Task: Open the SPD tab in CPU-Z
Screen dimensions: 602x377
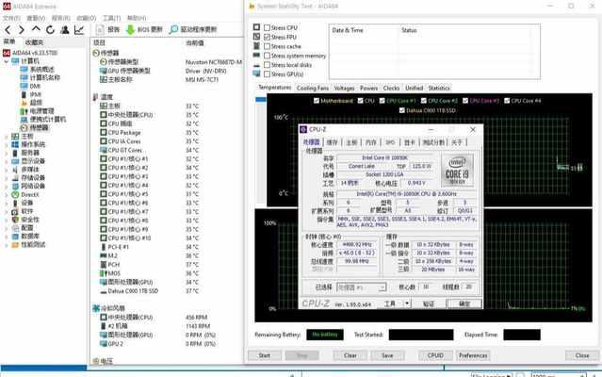Action: (390, 142)
